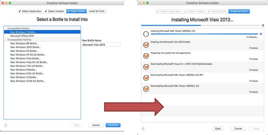This screenshot has height=135, width=268.
Task: Click Done in Installing Visio window
Action: [256, 128]
